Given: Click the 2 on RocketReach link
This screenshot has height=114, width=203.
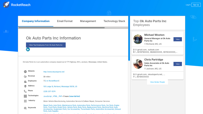Looking at the screenshot, I should click(52, 81).
